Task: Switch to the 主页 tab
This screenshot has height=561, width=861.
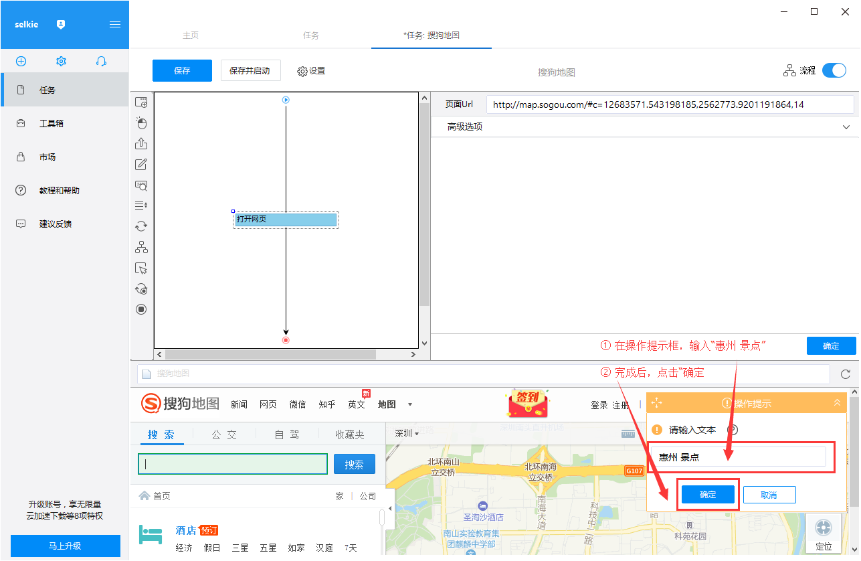Action: coord(191,35)
